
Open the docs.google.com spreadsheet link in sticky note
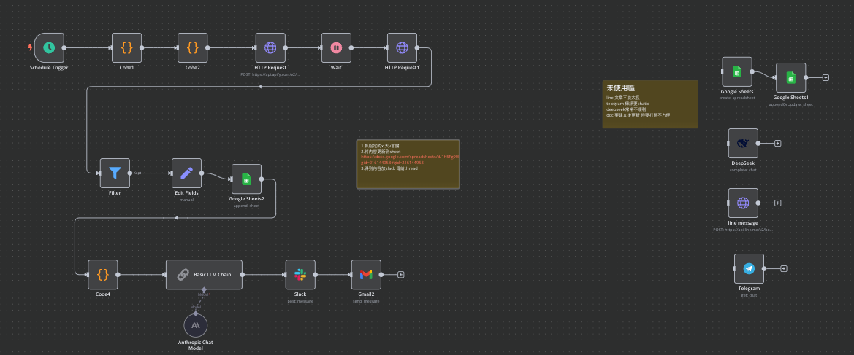410,160
